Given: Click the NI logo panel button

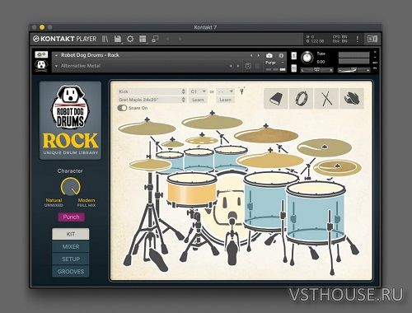Looking at the screenshot, I should 372,39.
